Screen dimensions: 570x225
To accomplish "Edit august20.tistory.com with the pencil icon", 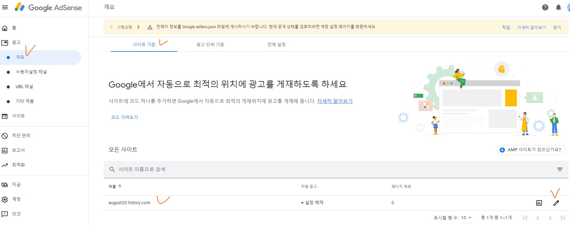I will tap(556, 203).
